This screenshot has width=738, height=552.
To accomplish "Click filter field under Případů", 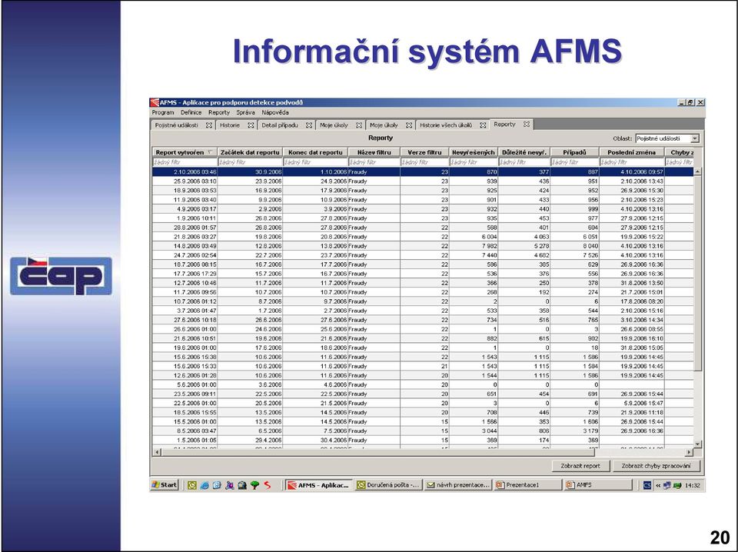I will [575, 162].
